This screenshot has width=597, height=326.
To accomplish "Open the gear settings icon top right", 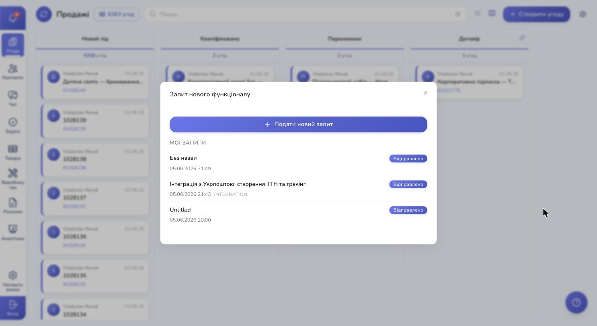I will (x=583, y=14).
